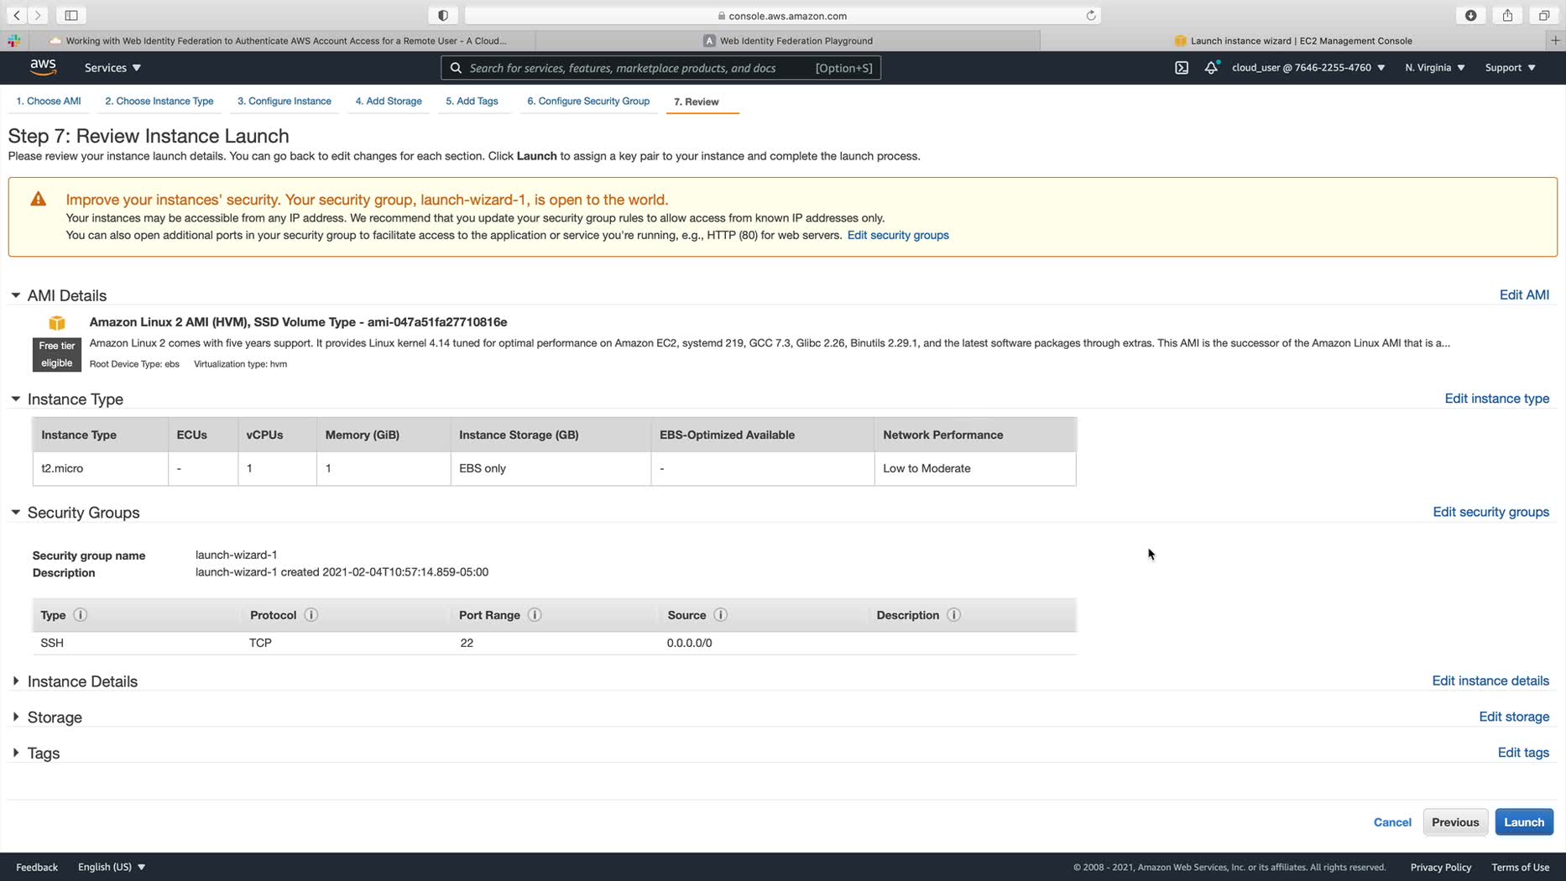Go to step 6 Configure Security Group
The image size is (1566, 881).
tap(588, 102)
